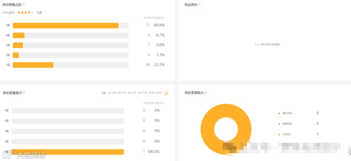Viewport: 351px width, 161px height.
Task: Click the 5星 rating share bar
Action: click(66, 26)
